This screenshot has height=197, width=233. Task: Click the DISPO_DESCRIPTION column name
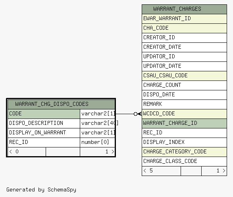point(36,123)
